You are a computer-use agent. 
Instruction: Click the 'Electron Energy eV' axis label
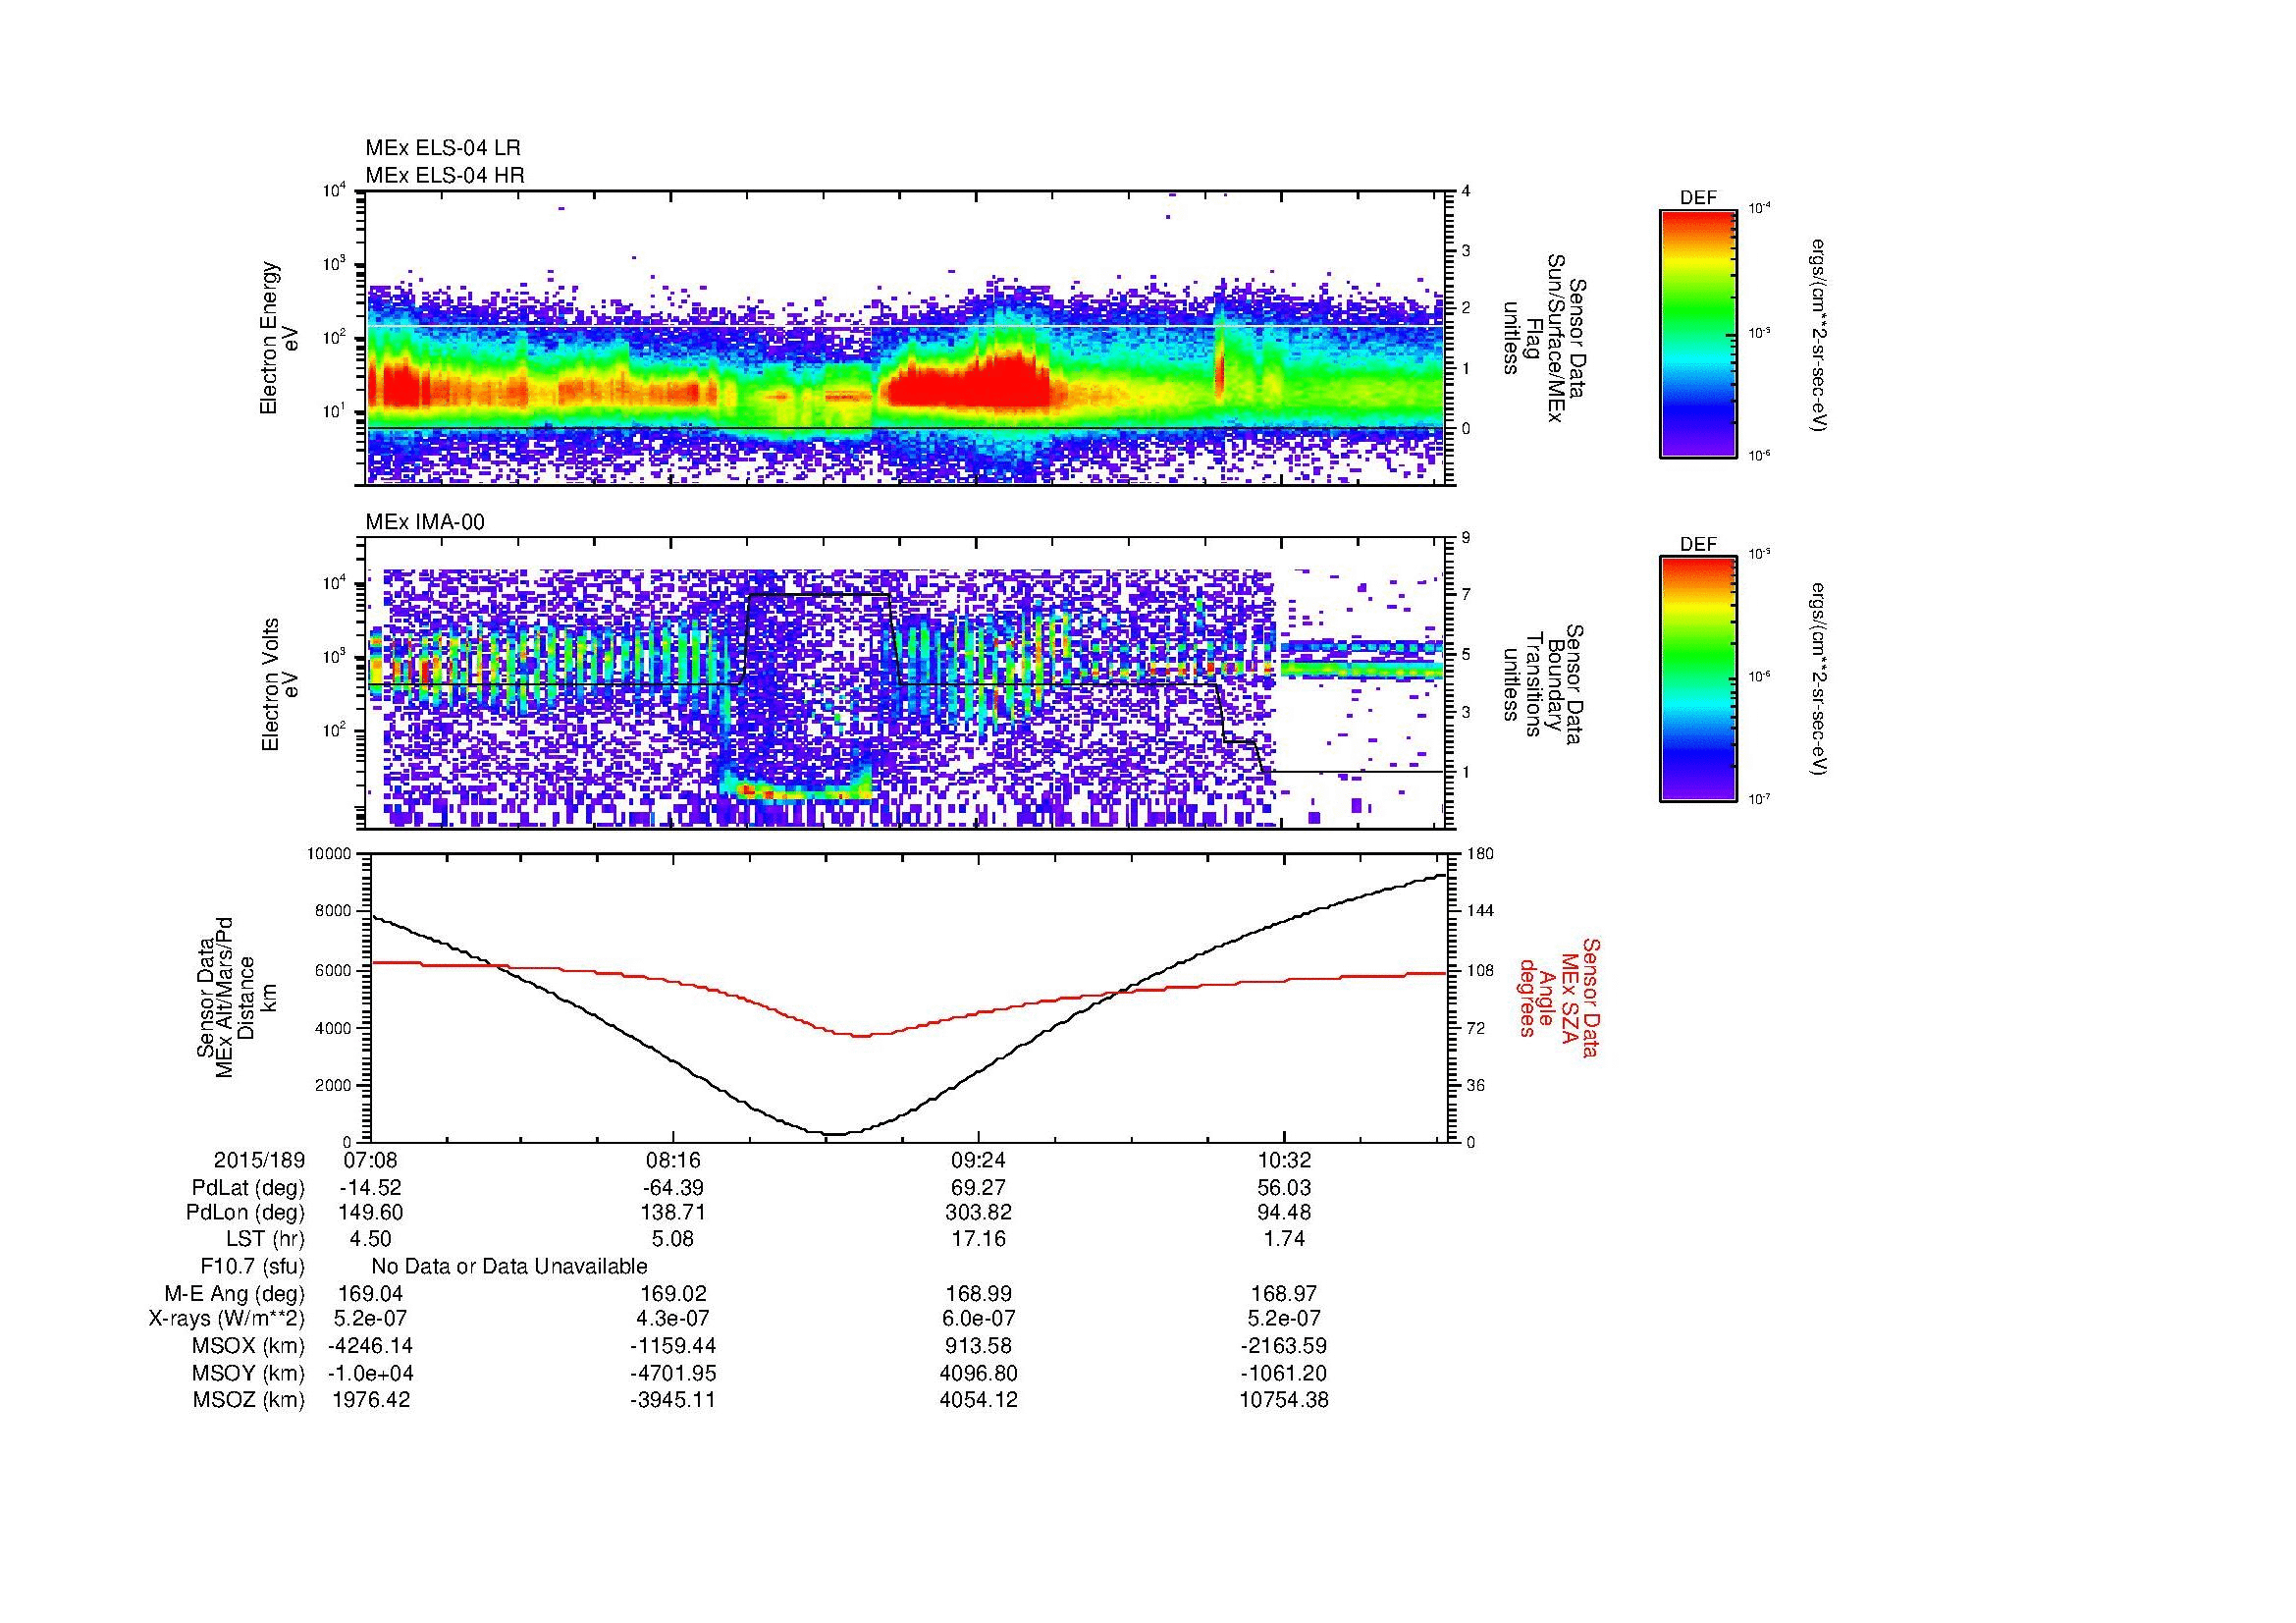point(280,338)
